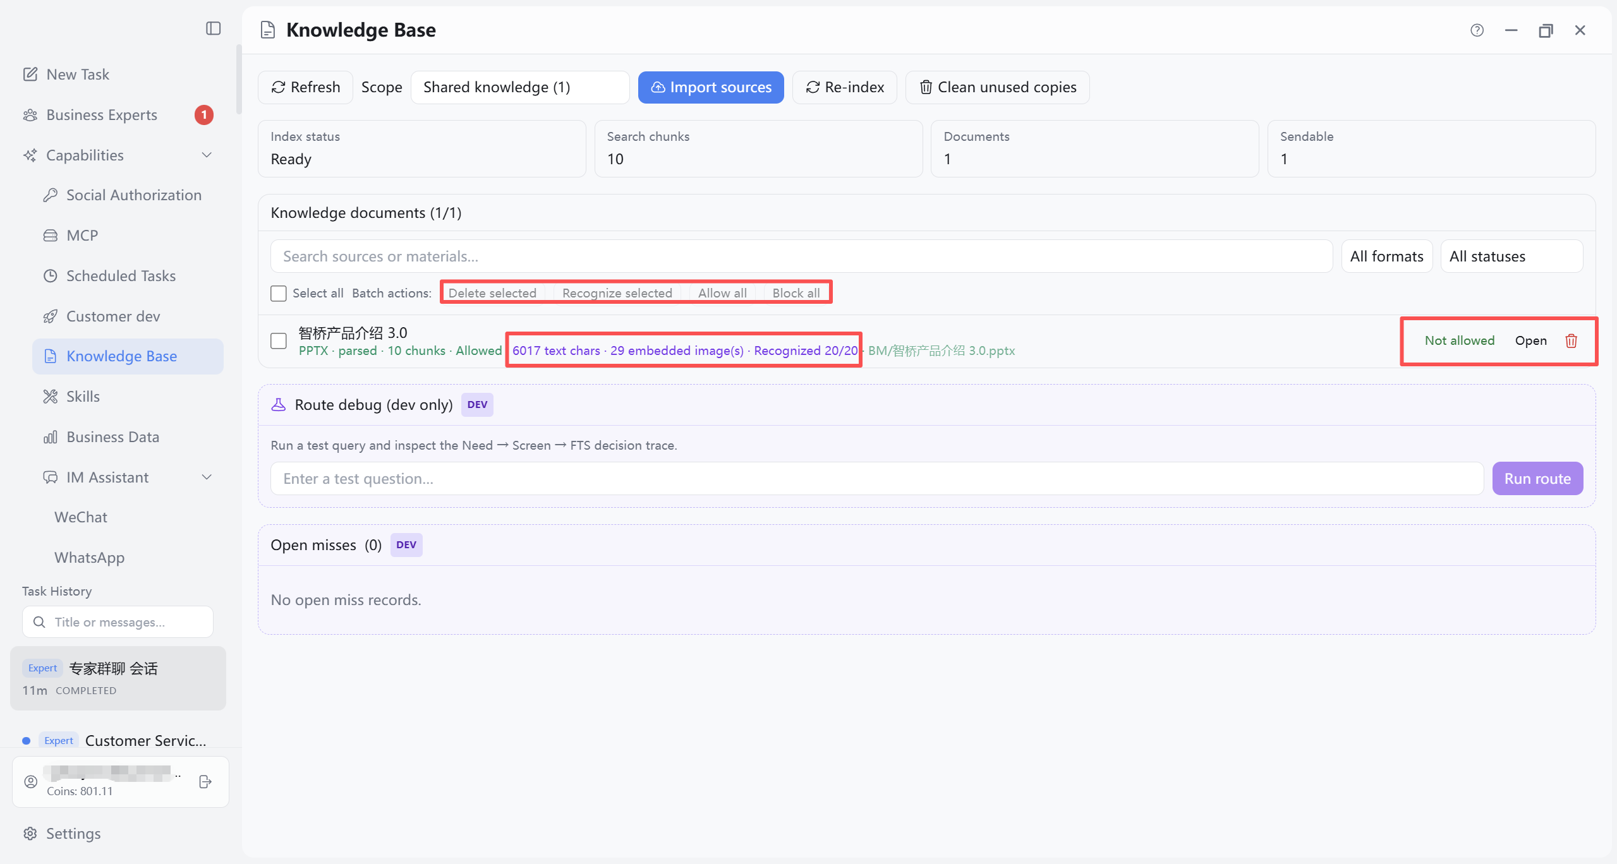1617x864 pixels.
Task: Collapse the Capabilities section chevron
Action: point(207,155)
